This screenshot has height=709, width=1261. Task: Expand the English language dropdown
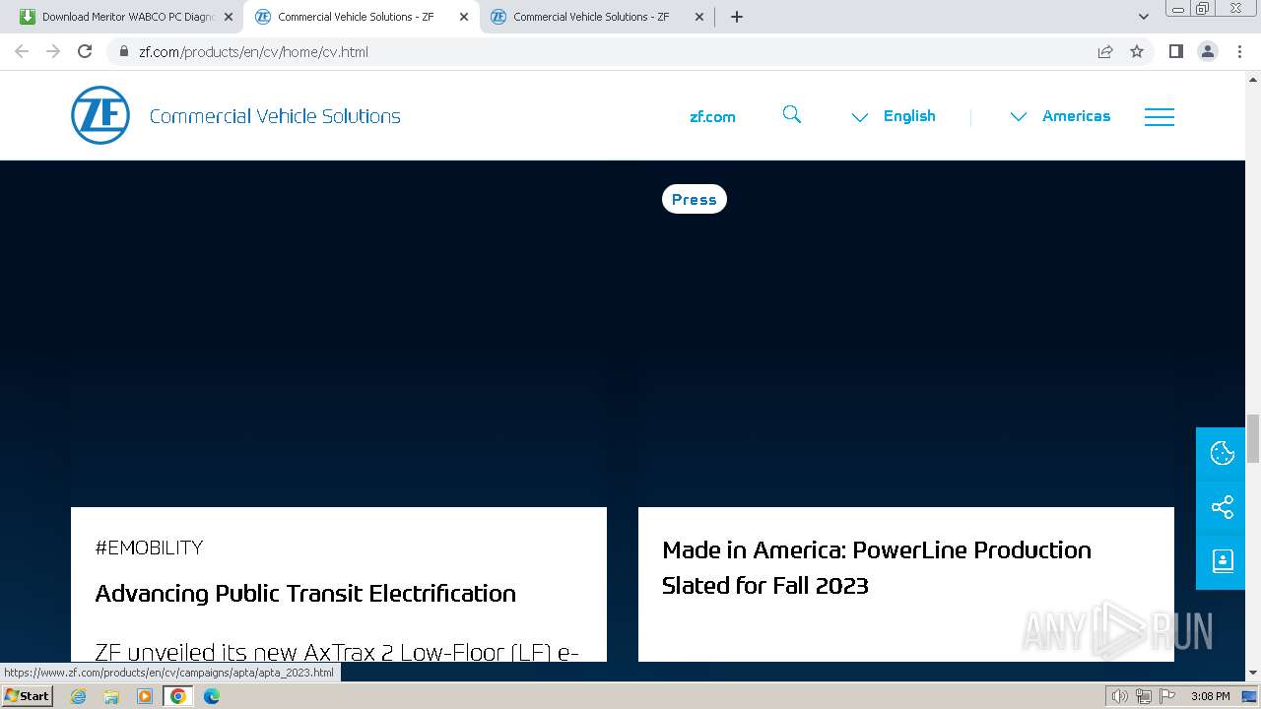click(894, 116)
